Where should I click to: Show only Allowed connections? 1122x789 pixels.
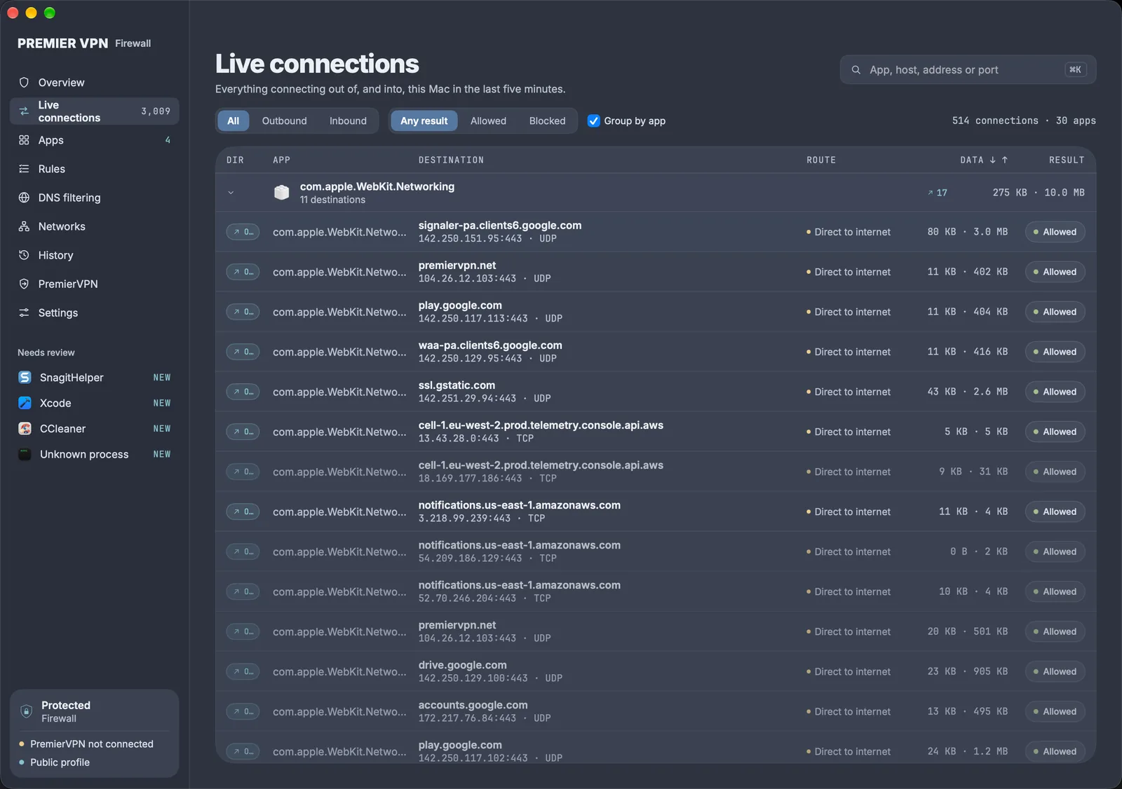pyautogui.click(x=488, y=121)
